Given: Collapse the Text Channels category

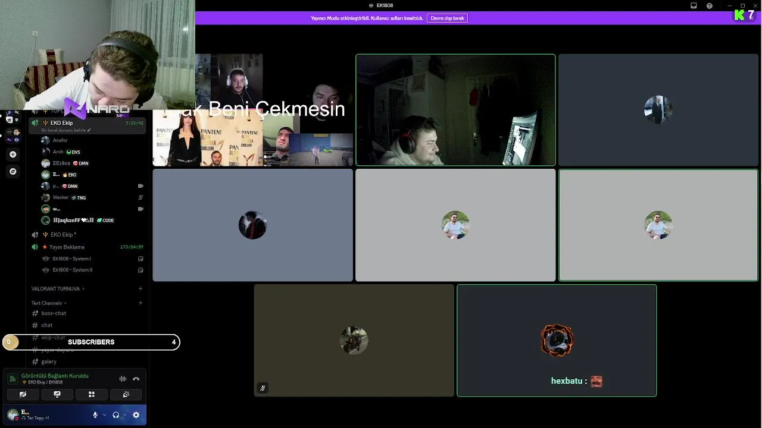Looking at the screenshot, I should pyautogui.click(x=49, y=303).
